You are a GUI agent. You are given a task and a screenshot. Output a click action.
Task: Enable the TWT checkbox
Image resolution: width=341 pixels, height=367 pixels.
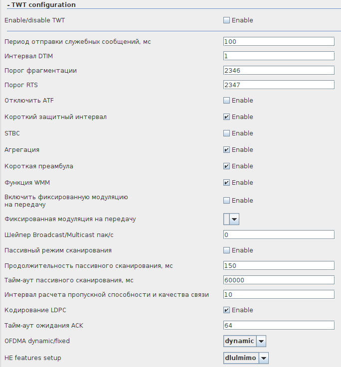[x=227, y=20]
